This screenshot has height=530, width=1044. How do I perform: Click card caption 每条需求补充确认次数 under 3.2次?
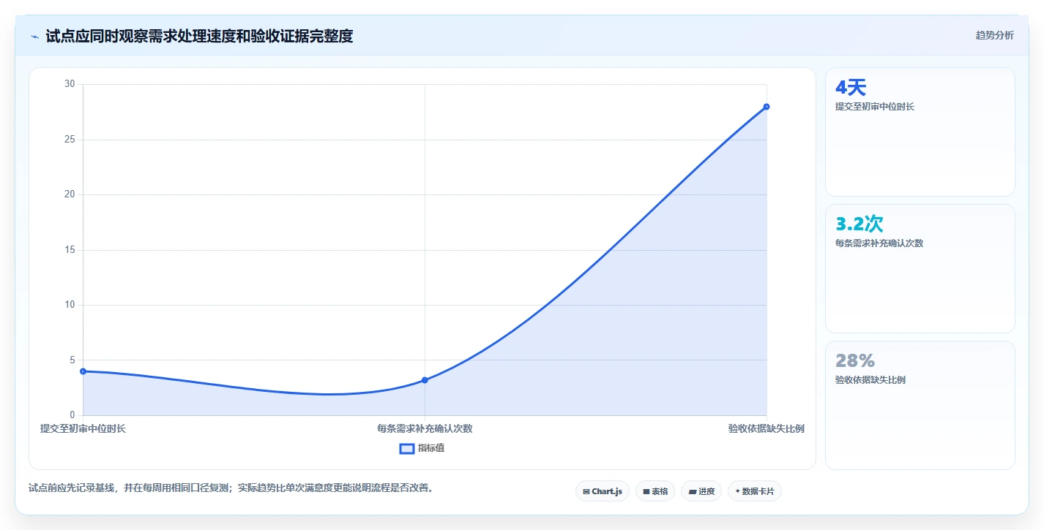tap(879, 243)
